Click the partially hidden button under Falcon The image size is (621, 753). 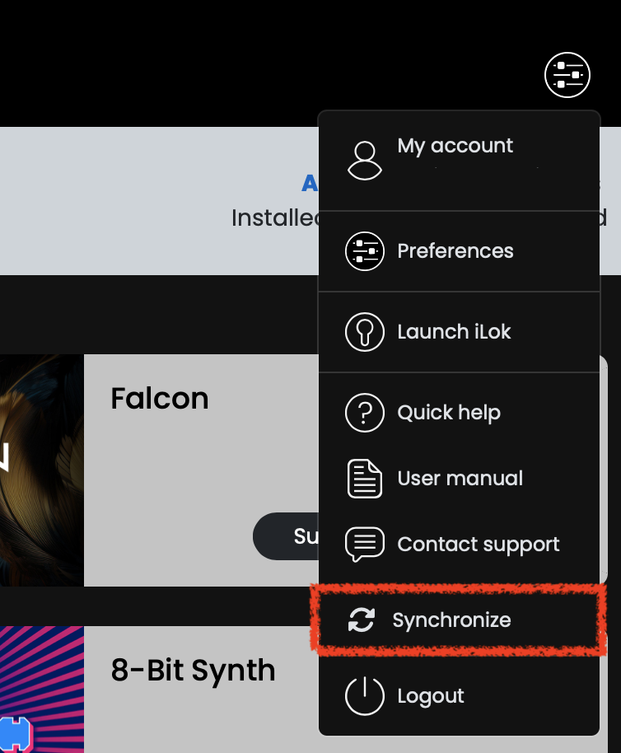[286, 536]
